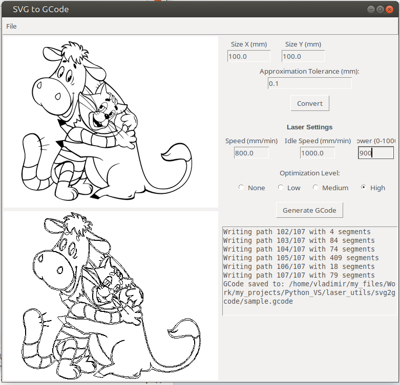Click the laser Speed (mm/min) field
Screen dimensions: 400x385
pyautogui.click(x=251, y=153)
